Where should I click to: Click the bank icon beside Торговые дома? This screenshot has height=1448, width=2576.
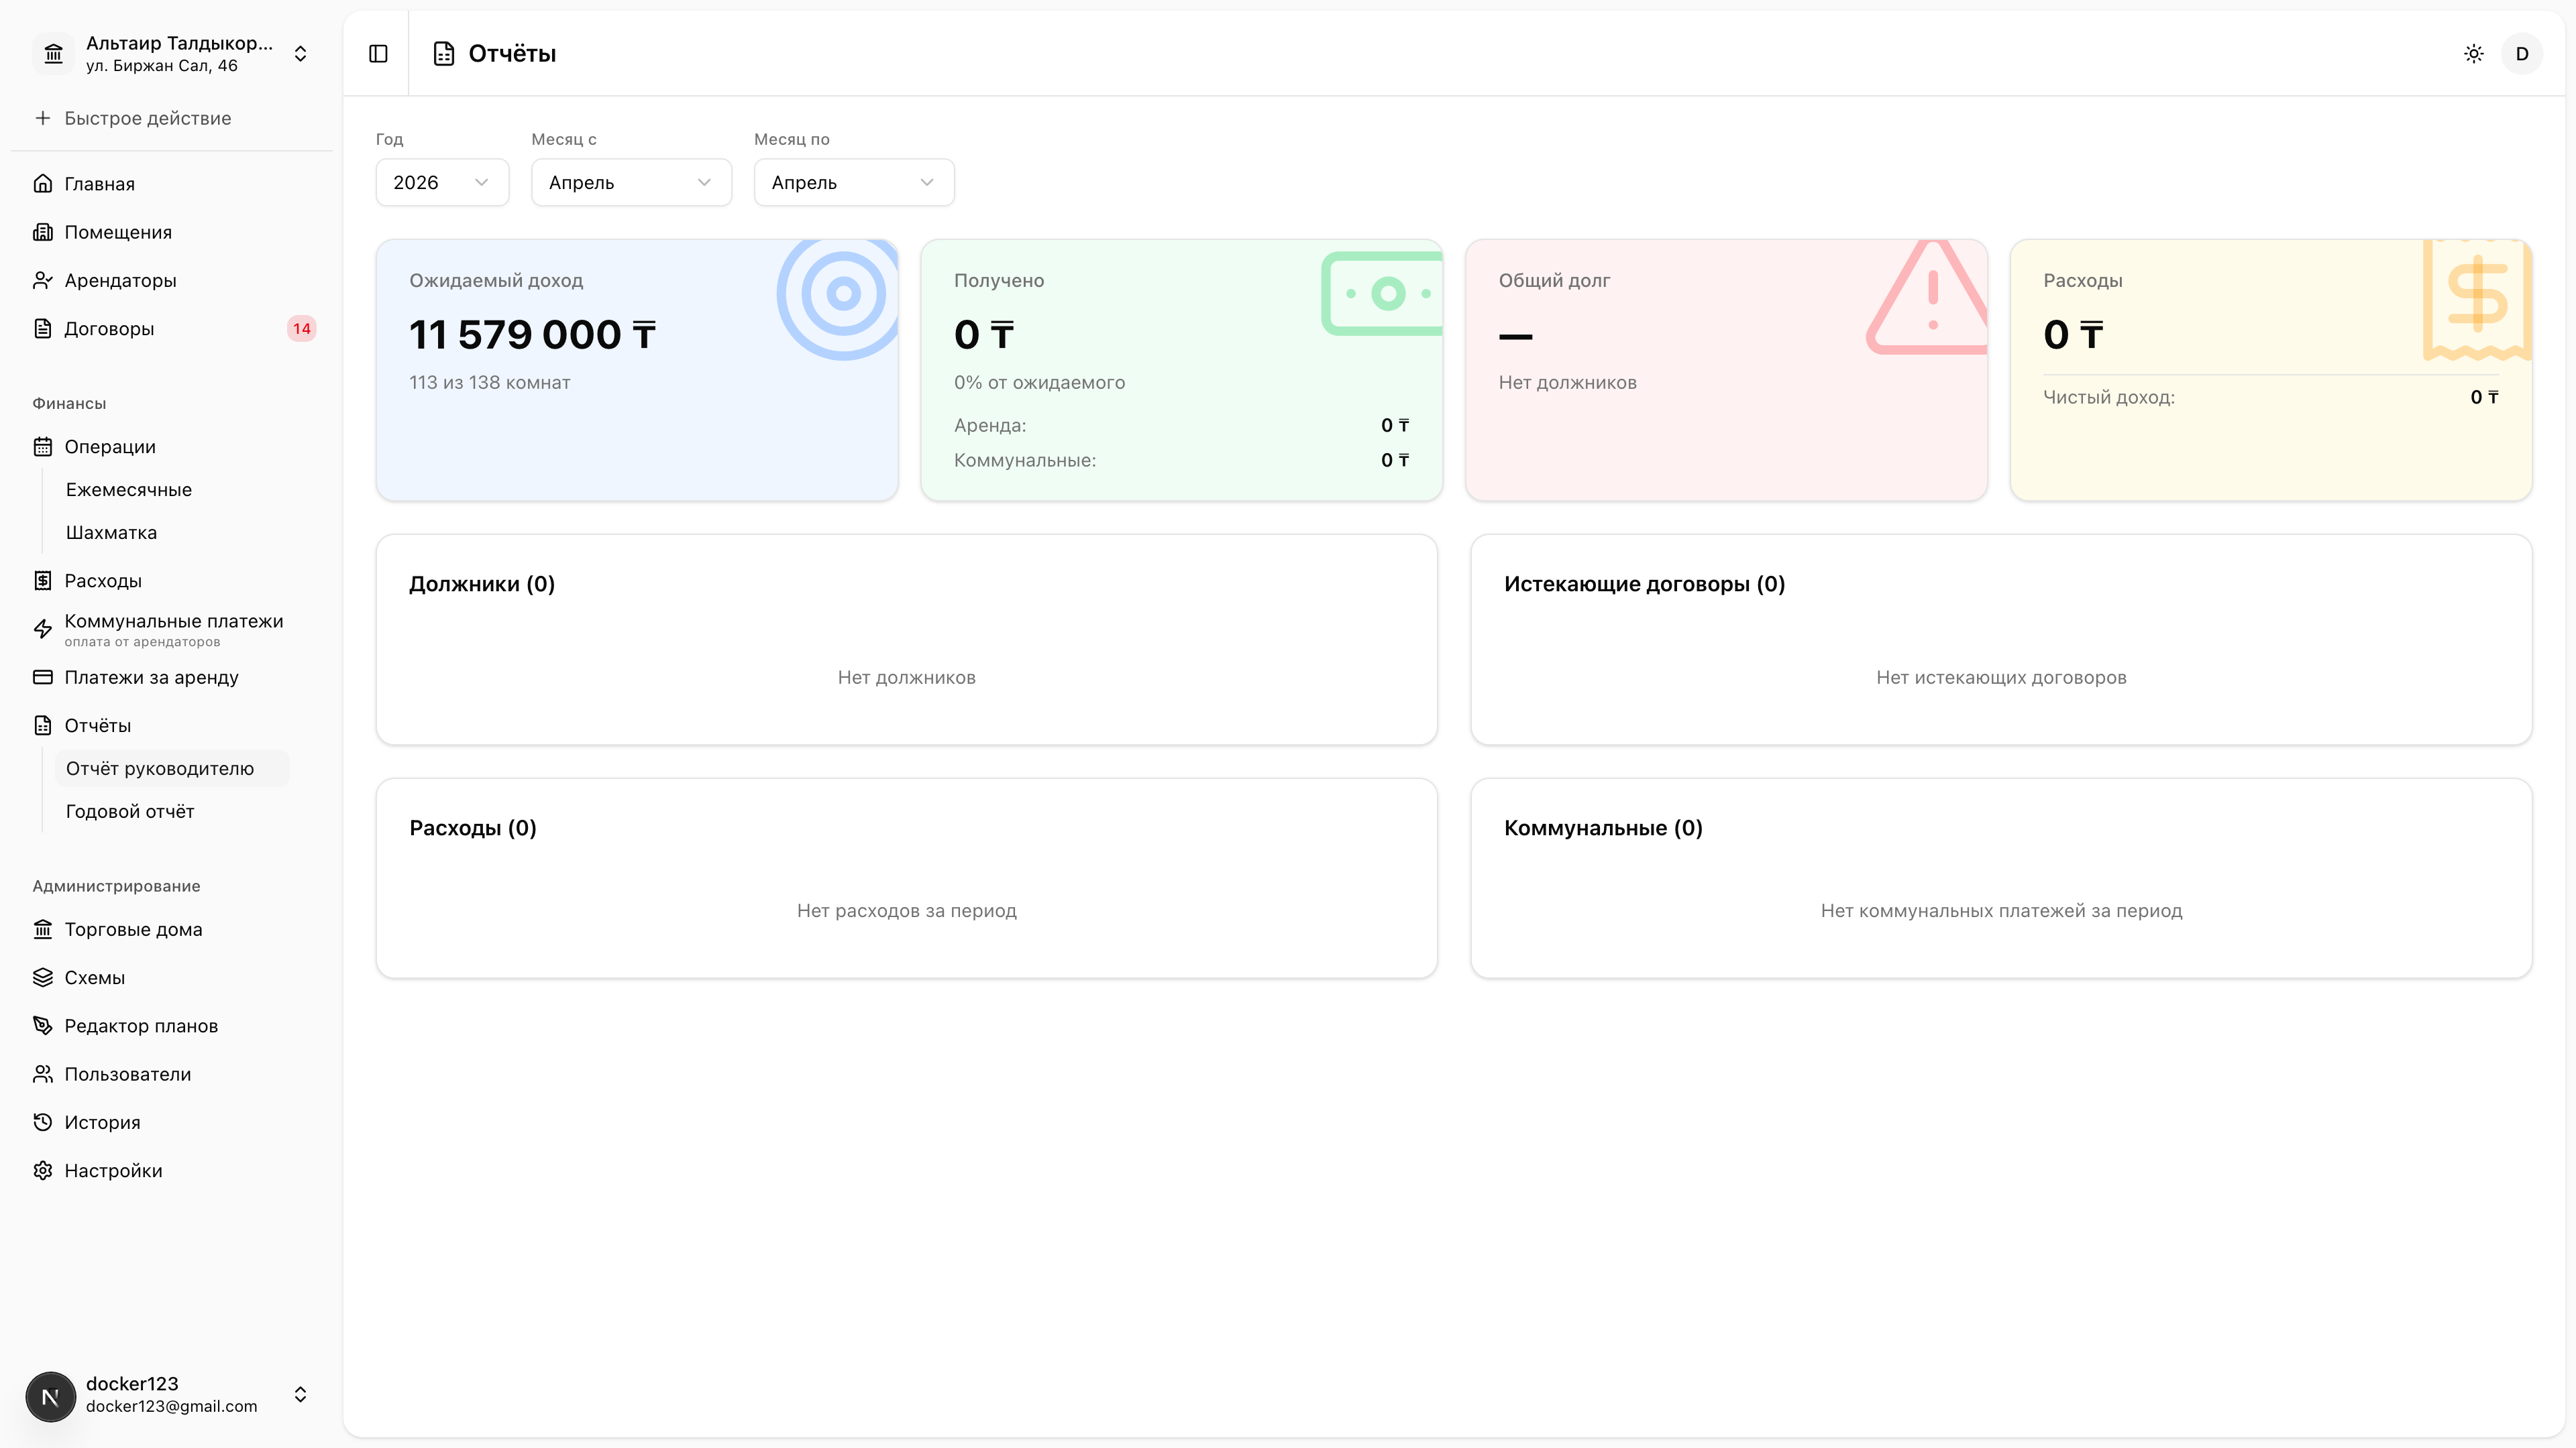[x=43, y=929]
